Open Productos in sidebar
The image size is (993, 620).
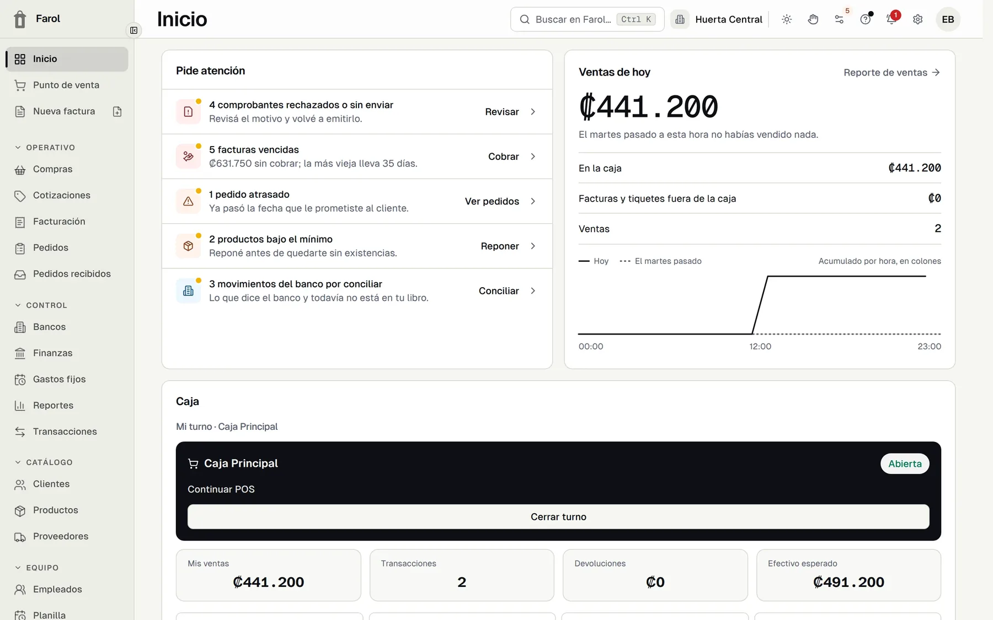(67, 510)
